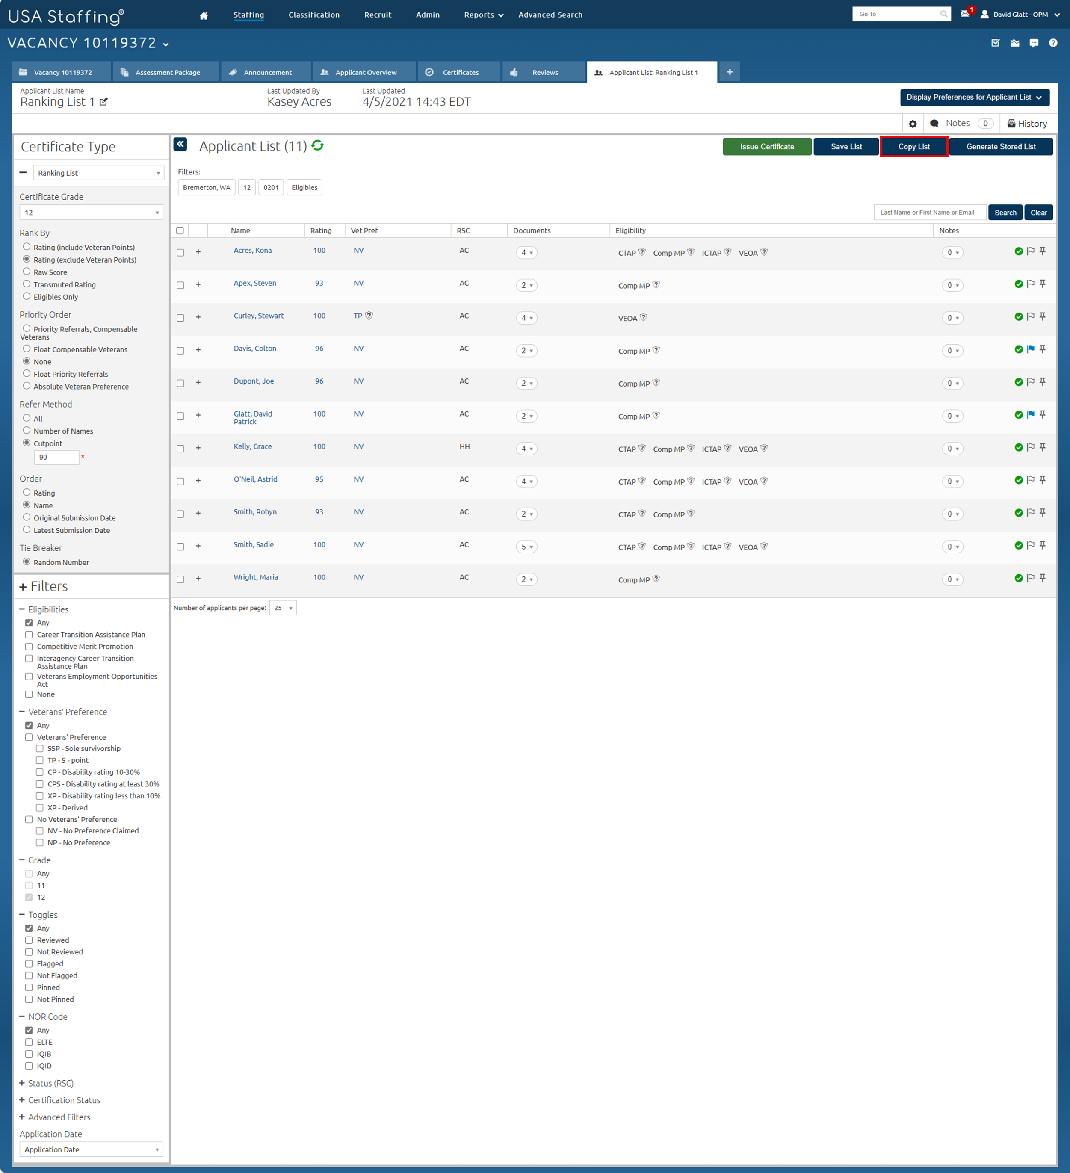Tick the checkbox for Dupont, Joe
1070x1173 pixels.
180,384
